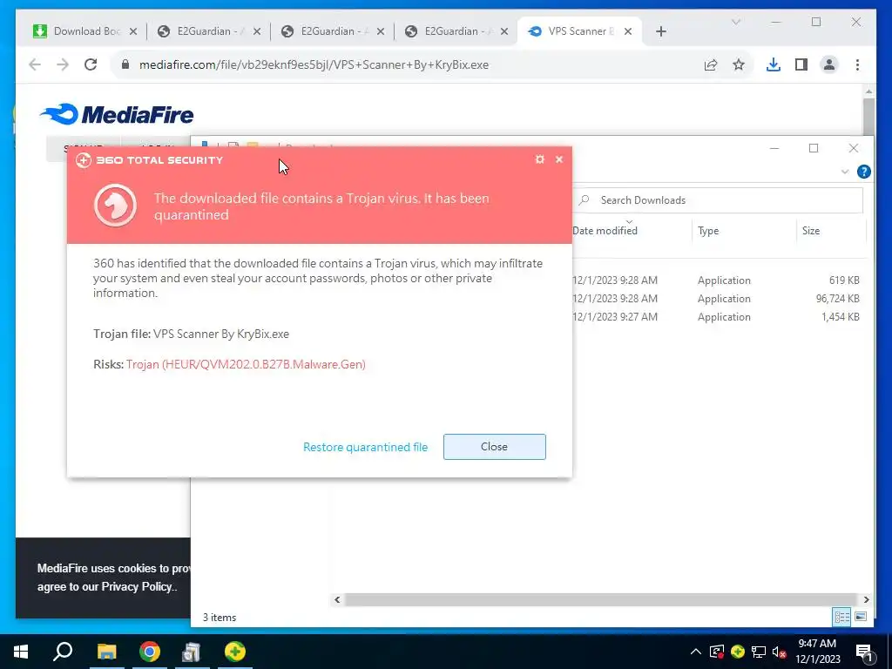Click the MediaFire page vertical scrollbar

pyautogui.click(x=868, y=117)
